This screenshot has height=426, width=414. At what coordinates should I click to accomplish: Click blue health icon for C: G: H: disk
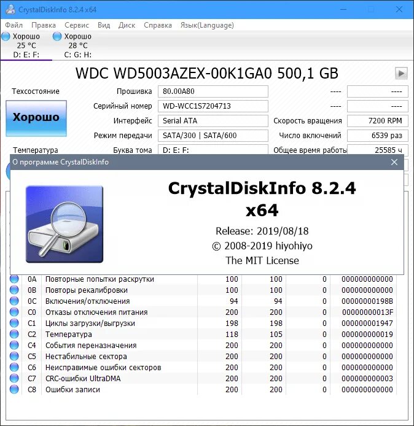(57, 36)
